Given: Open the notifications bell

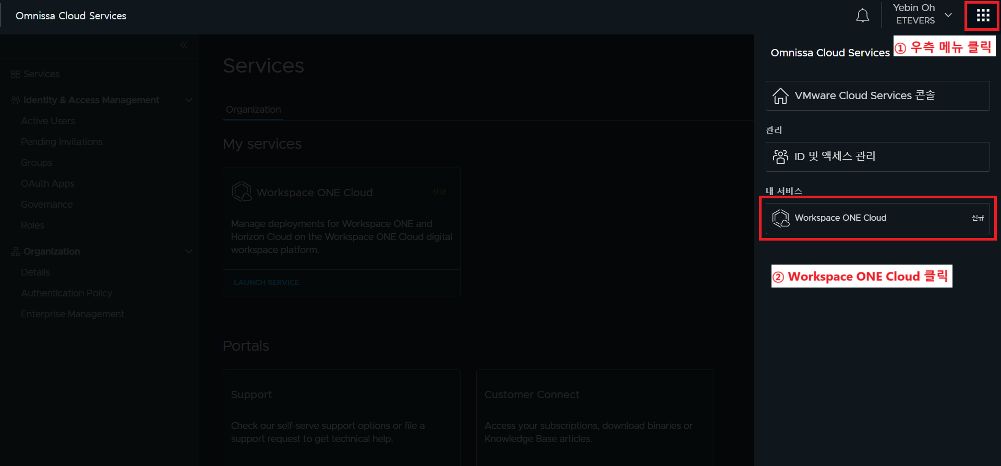Looking at the screenshot, I should coord(862,16).
